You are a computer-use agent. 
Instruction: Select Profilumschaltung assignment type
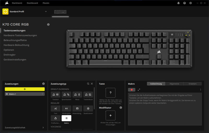point(55,118)
